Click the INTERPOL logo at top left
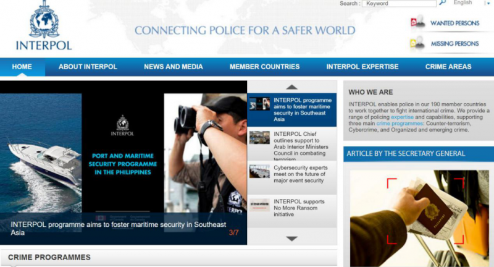Viewport: 494px width, 267px height. [43, 27]
